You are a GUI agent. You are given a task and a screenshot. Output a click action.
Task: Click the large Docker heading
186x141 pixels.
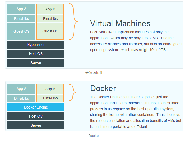click(103, 88)
